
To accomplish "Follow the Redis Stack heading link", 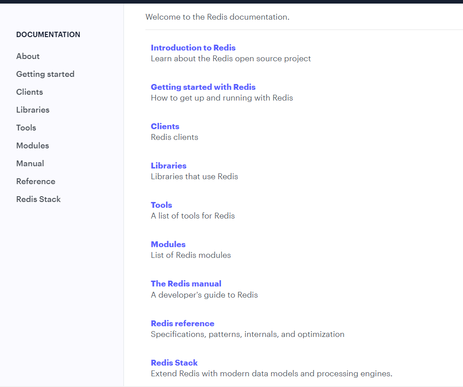I will (174, 362).
